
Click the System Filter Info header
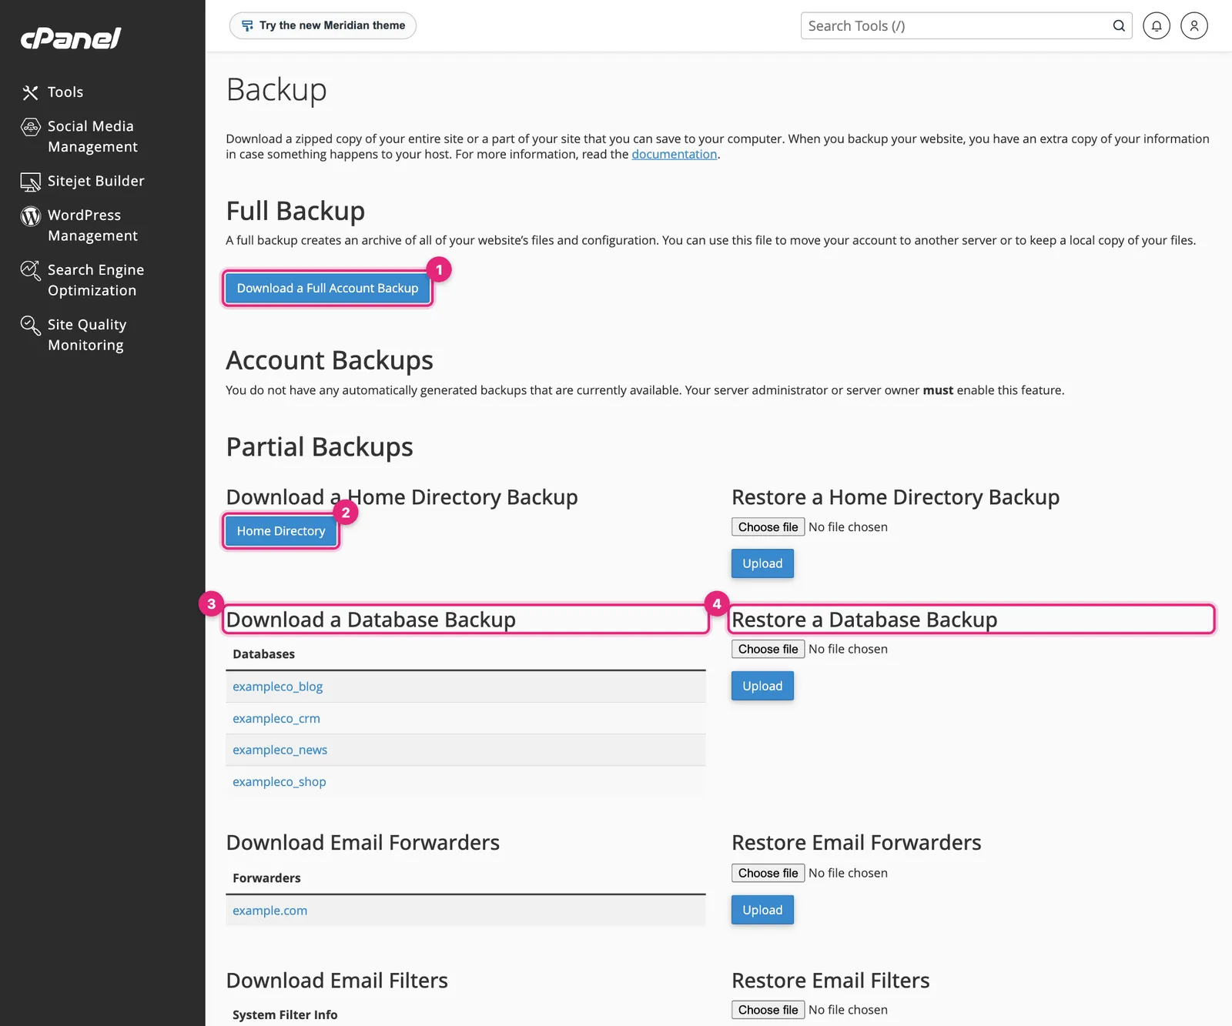point(285,1014)
